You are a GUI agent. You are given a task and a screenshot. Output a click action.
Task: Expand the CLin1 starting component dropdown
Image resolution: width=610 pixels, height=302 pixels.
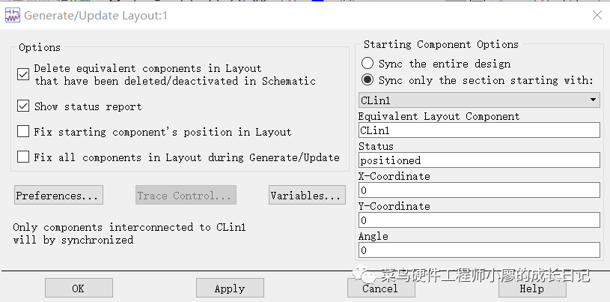(x=593, y=100)
